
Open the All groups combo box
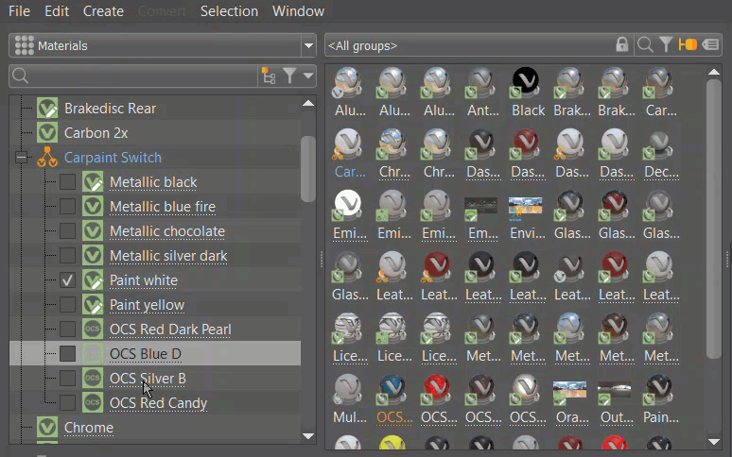click(x=470, y=45)
